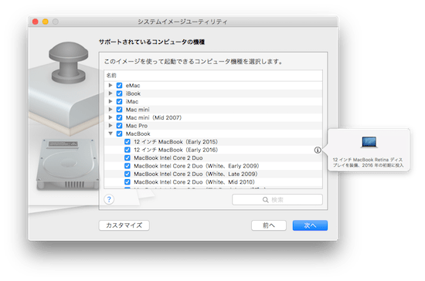This screenshot has width=425, height=281.
Task: Click the MacBook thumbnail in the info popover
Action: 369,142
